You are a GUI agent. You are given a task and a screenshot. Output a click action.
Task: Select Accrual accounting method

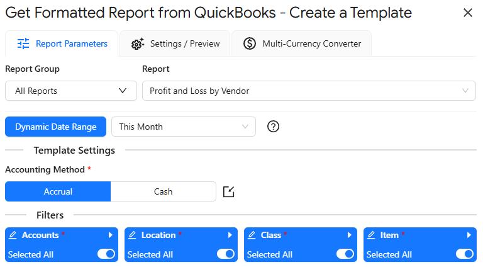pos(58,191)
